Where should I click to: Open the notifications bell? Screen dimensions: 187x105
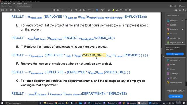coord(175,6)
